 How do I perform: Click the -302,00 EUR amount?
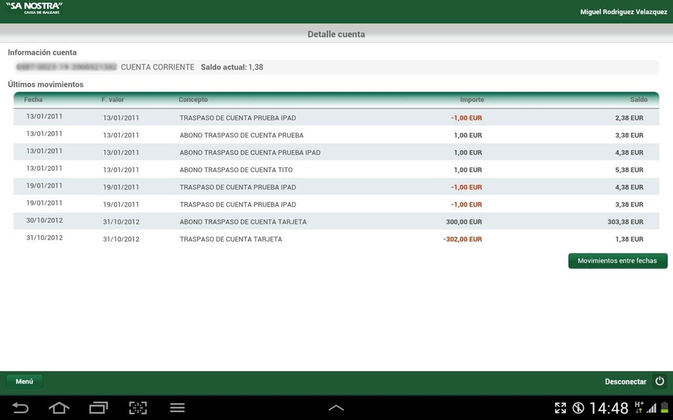(x=463, y=239)
